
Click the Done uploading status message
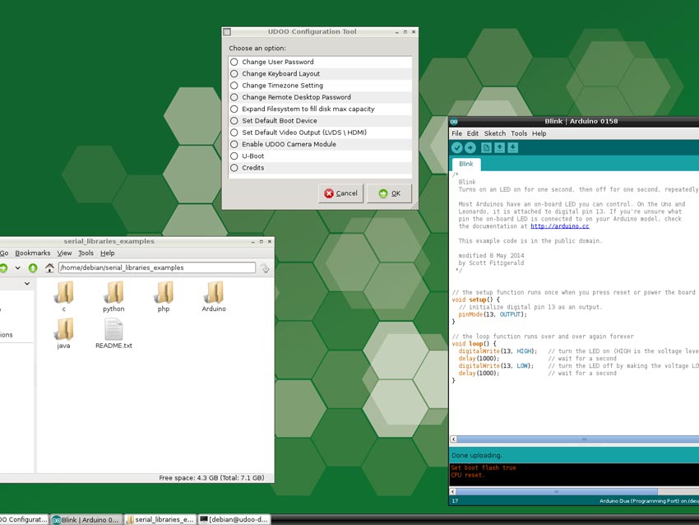coord(476,455)
